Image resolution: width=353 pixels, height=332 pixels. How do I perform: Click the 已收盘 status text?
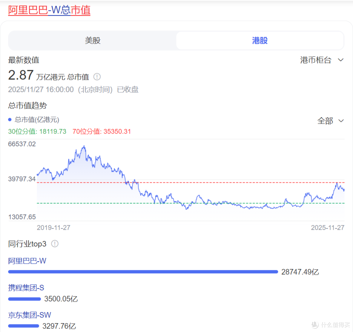tap(128, 89)
